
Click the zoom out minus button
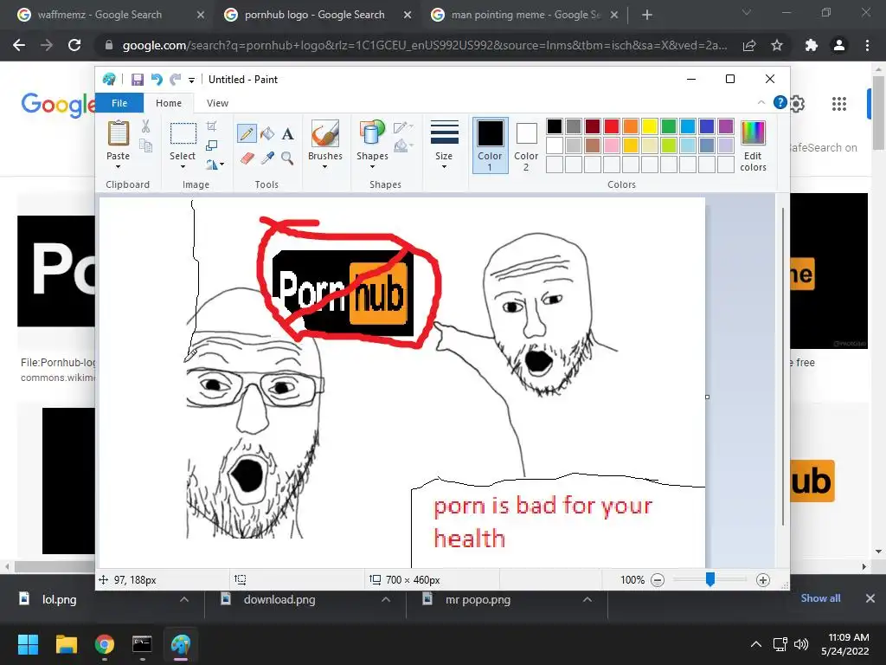click(658, 580)
